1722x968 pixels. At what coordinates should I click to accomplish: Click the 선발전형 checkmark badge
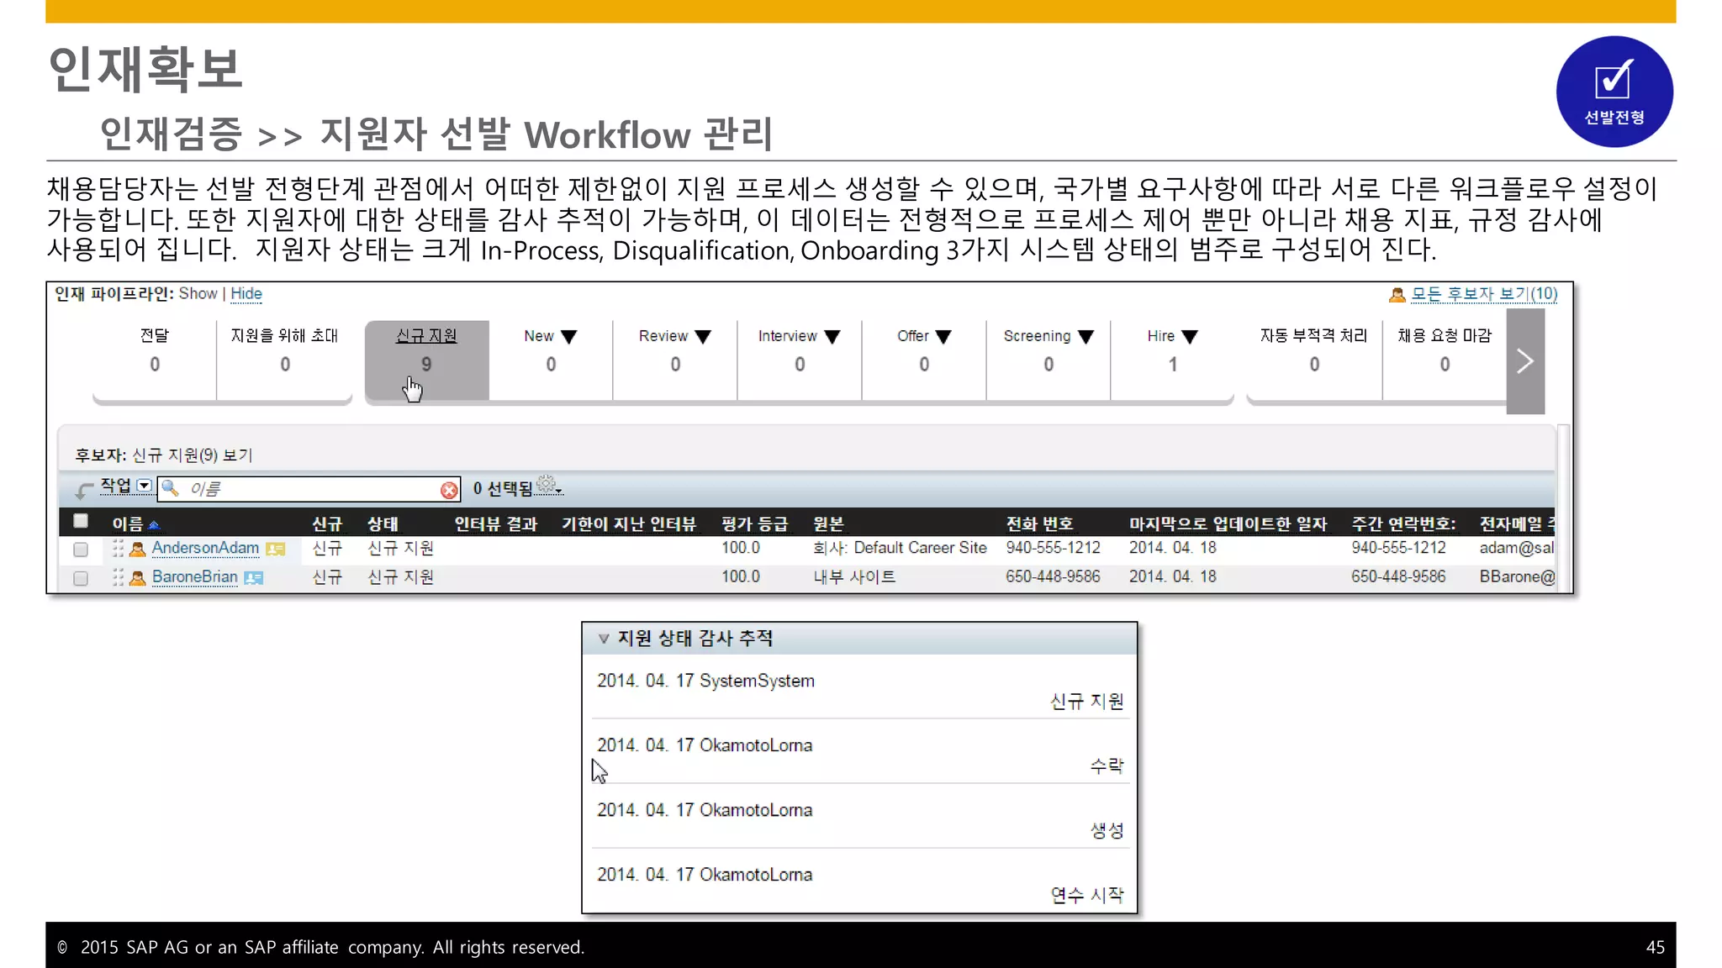tap(1614, 92)
